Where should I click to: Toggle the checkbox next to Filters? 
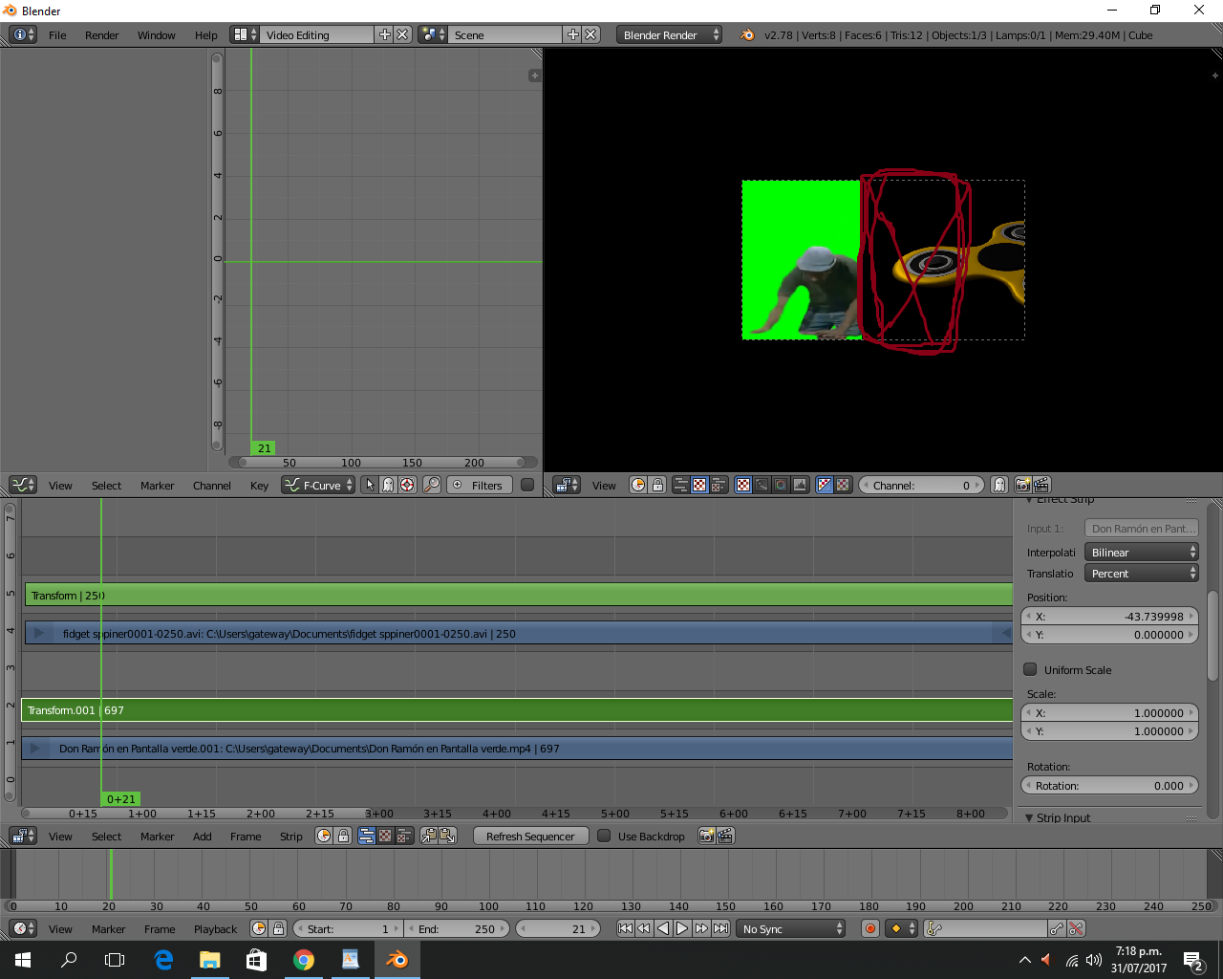[x=526, y=485]
